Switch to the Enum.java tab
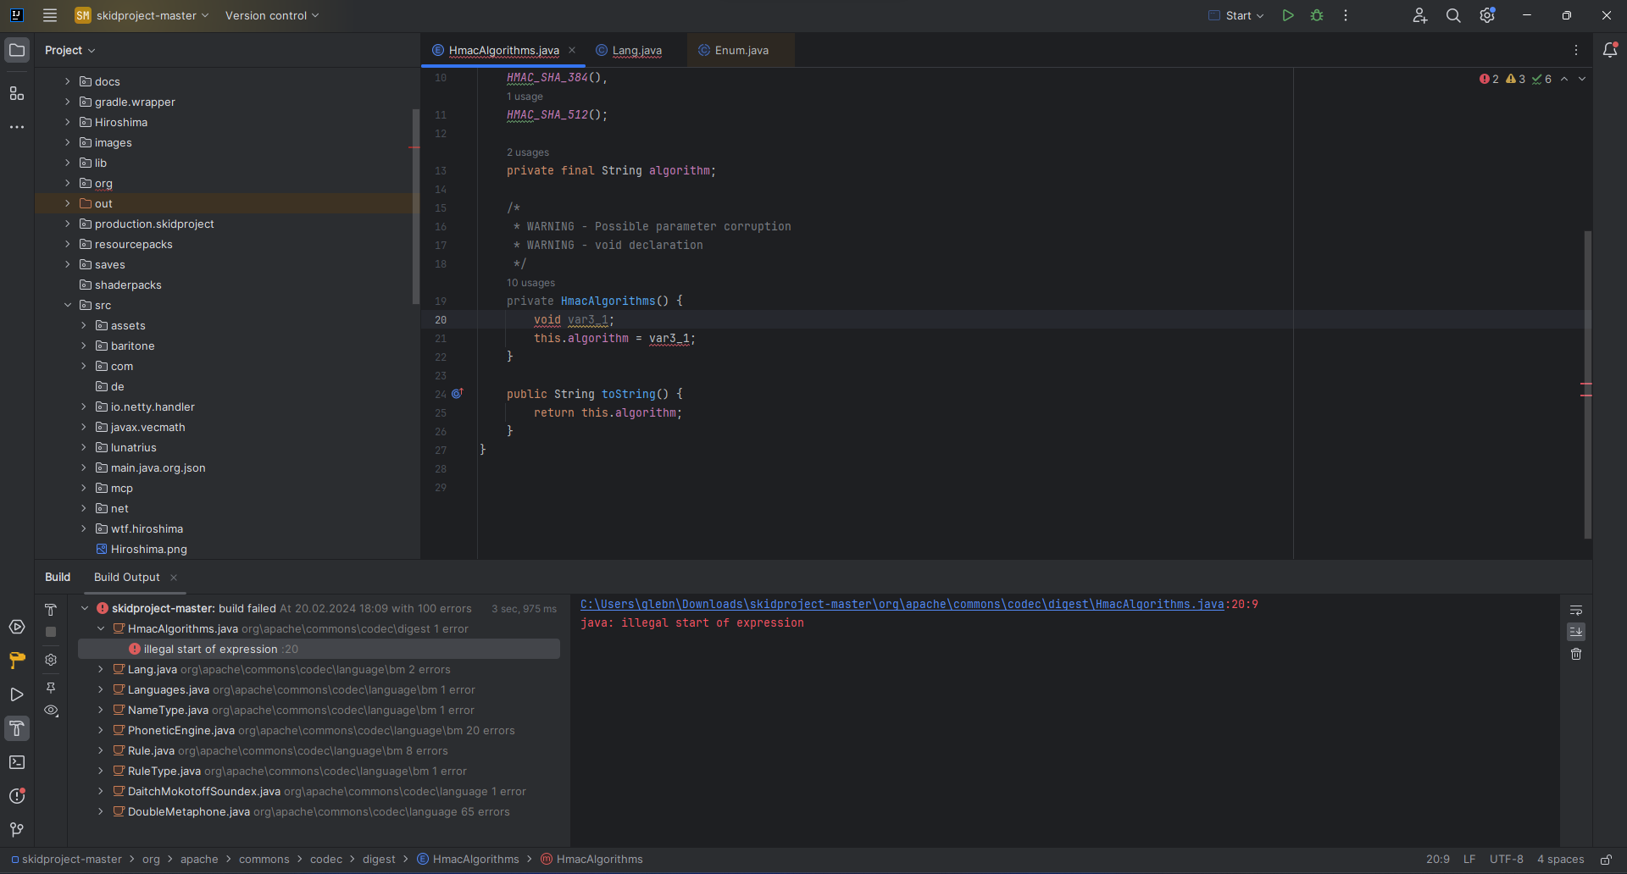The width and height of the screenshot is (1627, 874). point(741,50)
